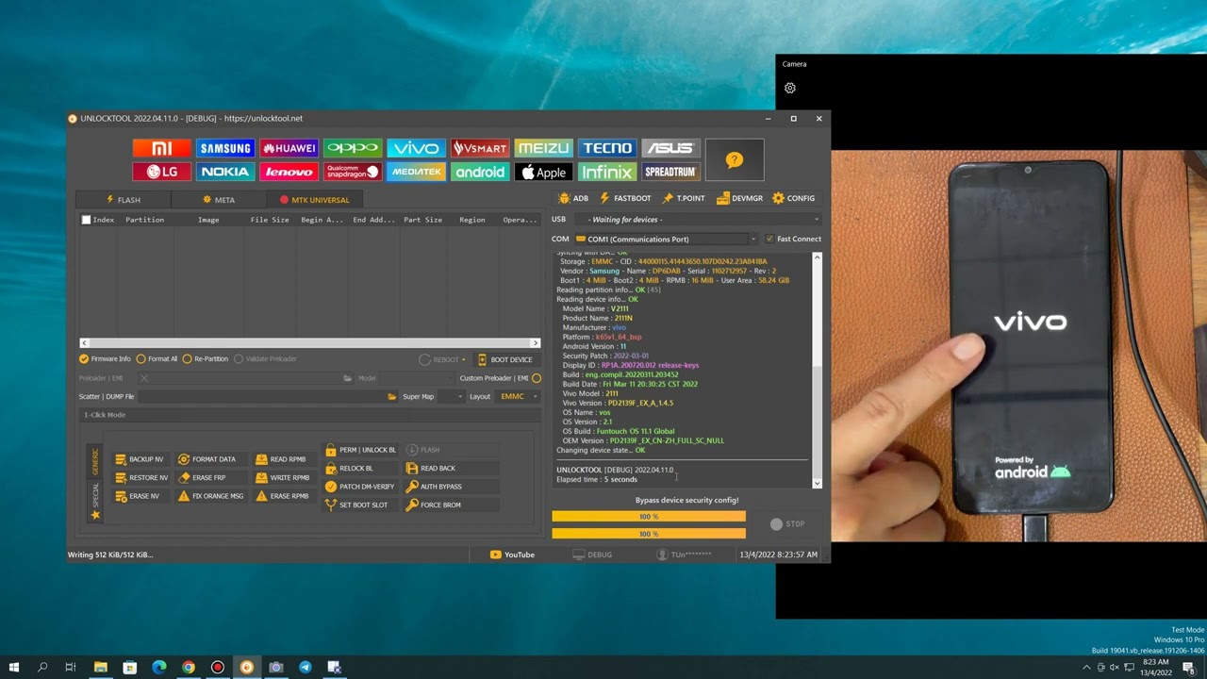Select the MediaTek brand logo
This screenshot has width=1207, height=679.
click(x=416, y=172)
